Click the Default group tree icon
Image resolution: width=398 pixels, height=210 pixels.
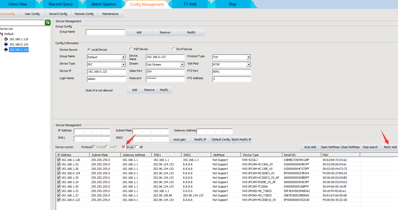2,34
